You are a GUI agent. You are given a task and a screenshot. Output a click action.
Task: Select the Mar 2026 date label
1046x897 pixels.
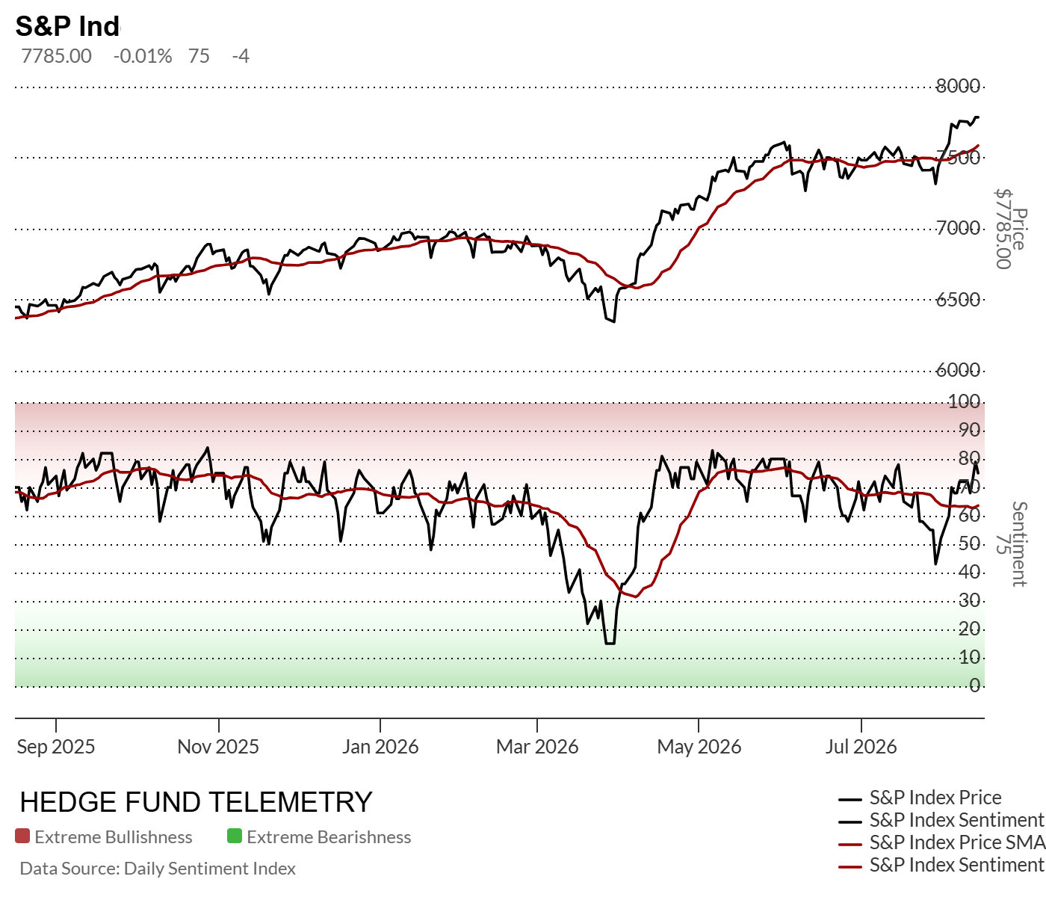[x=537, y=747]
